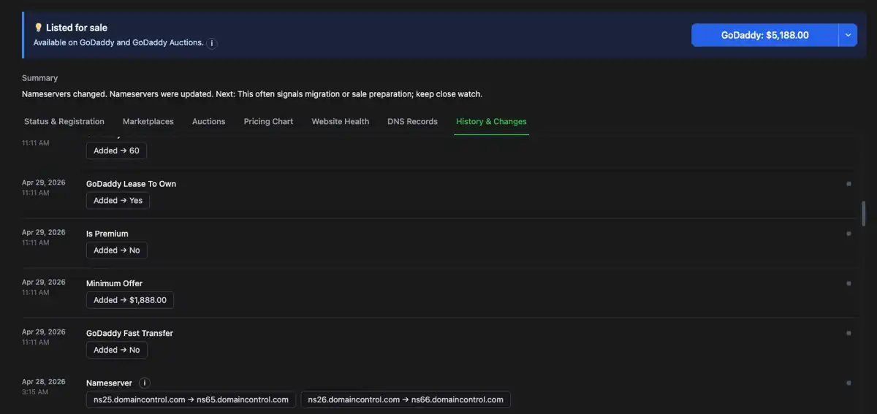Click the dot marker on Nameserver row
This screenshot has width=877, height=414.
coord(848,383)
